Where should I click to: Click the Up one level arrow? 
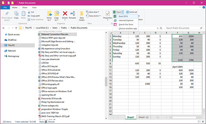click(x=16, y=28)
